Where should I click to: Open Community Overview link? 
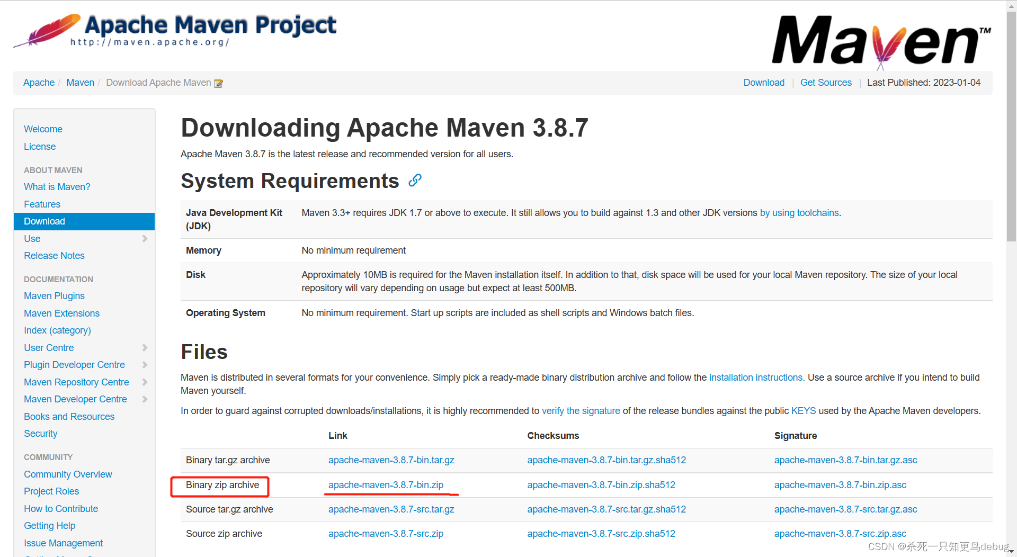click(68, 474)
